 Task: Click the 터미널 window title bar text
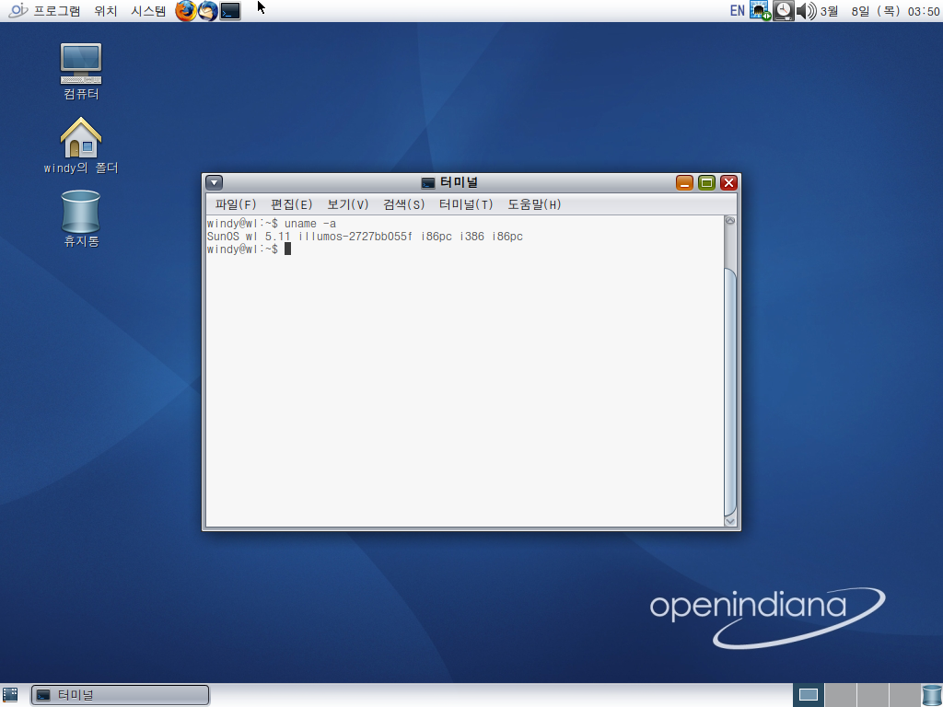point(459,182)
